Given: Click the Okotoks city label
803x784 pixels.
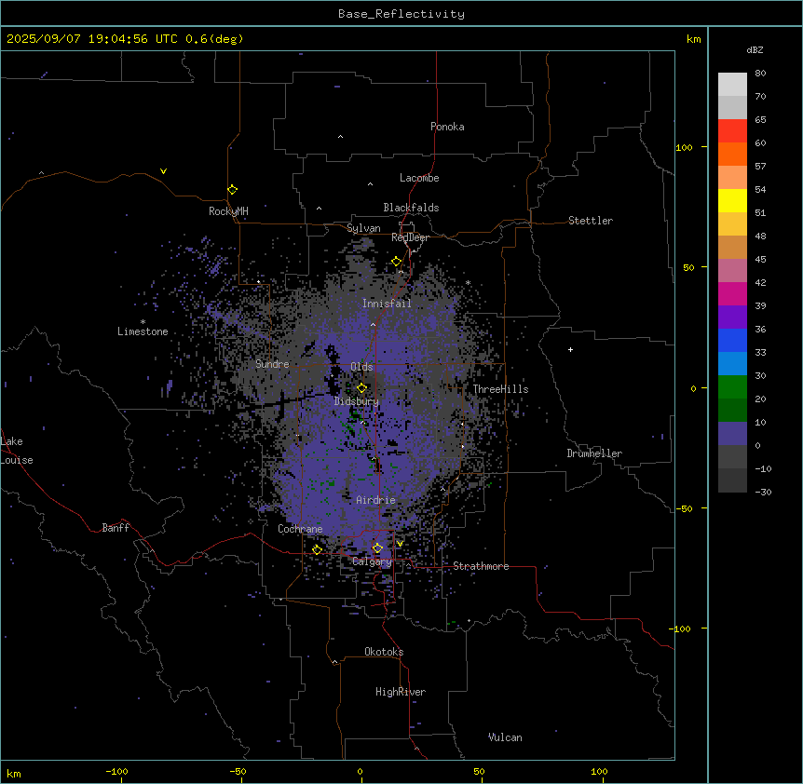Looking at the screenshot, I should click(384, 652).
